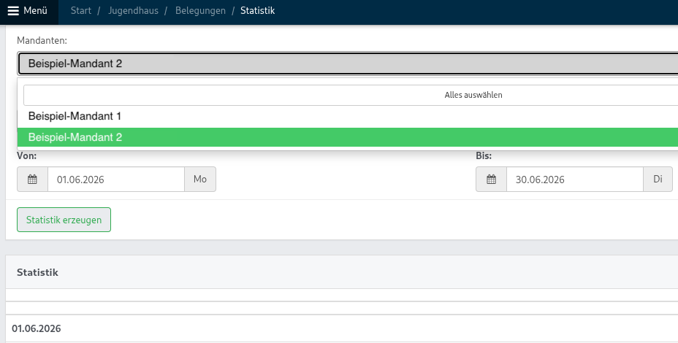
Task: Open Jugendhaus breadcrumb link
Action: [133, 11]
